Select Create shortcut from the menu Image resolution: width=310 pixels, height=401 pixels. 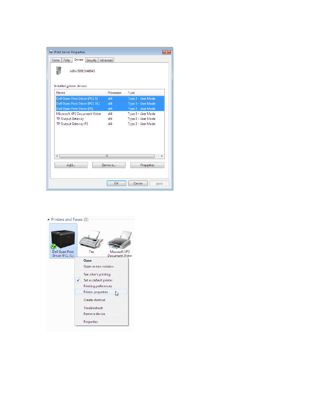(x=101, y=300)
